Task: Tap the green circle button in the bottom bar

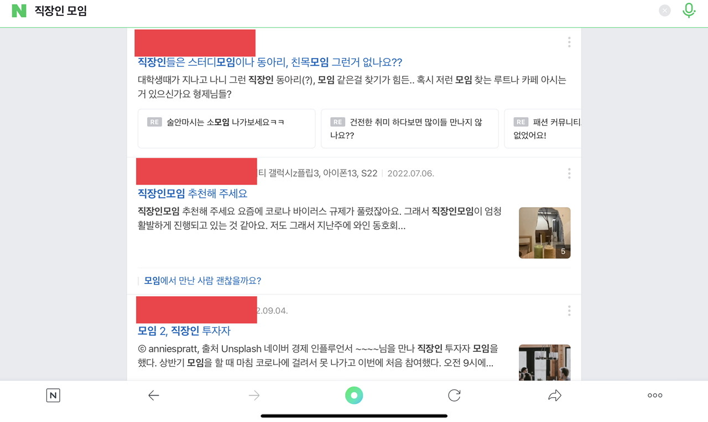Action: tap(354, 395)
